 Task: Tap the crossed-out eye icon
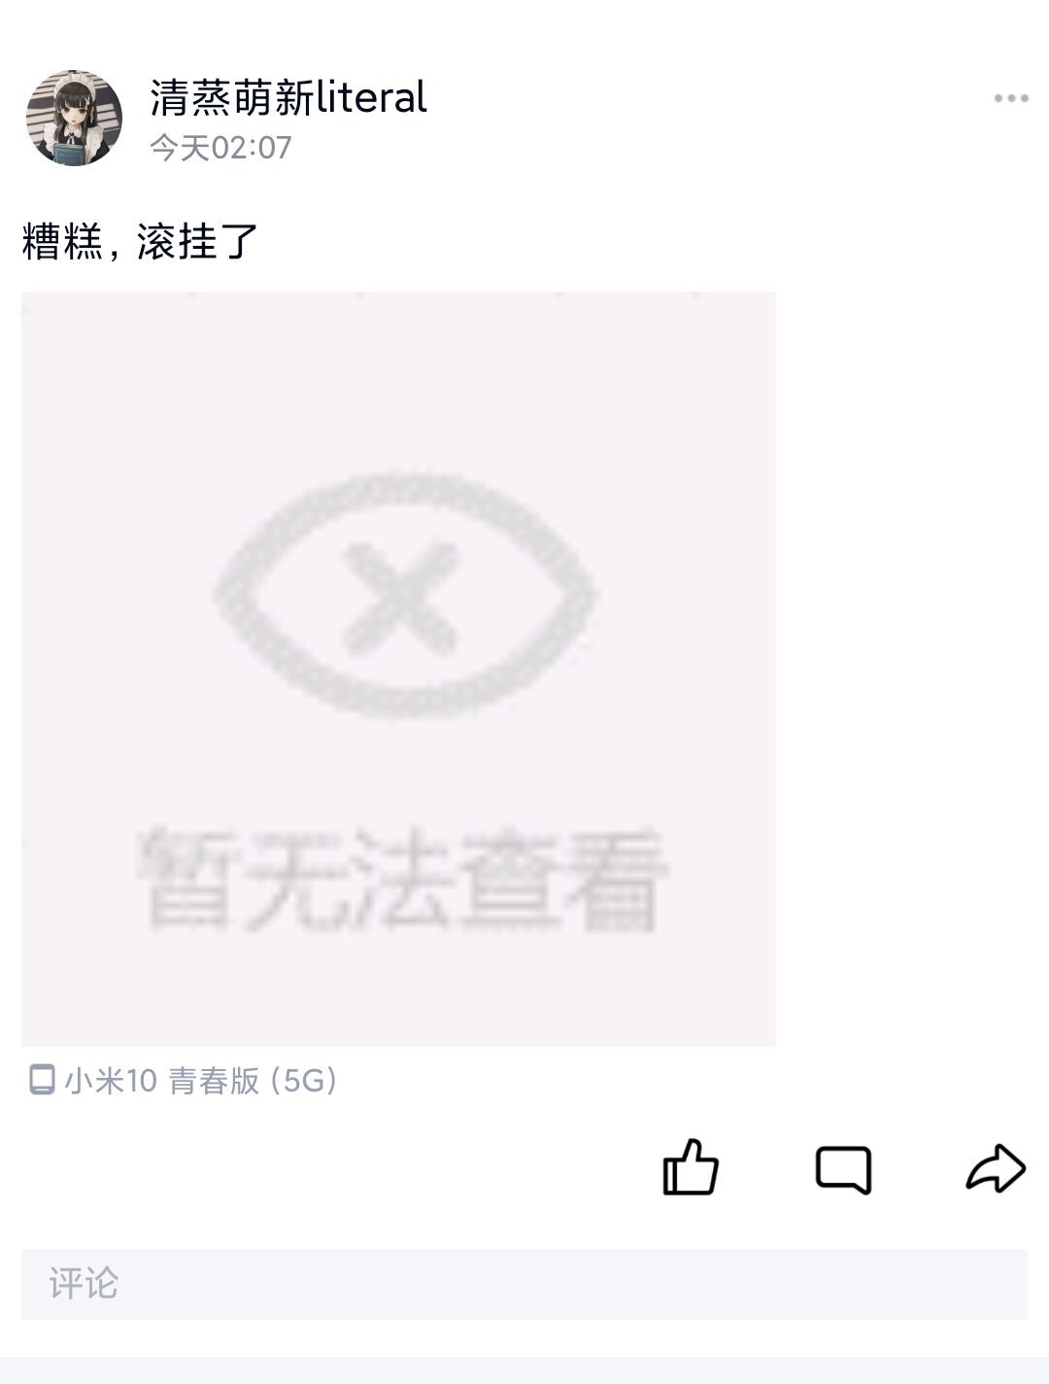[402, 597]
